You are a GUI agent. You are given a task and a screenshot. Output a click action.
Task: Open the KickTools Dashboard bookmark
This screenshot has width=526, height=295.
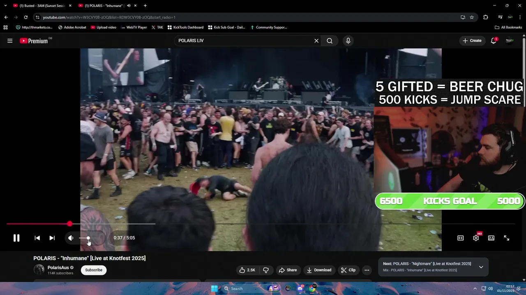(x=185, y=27)
